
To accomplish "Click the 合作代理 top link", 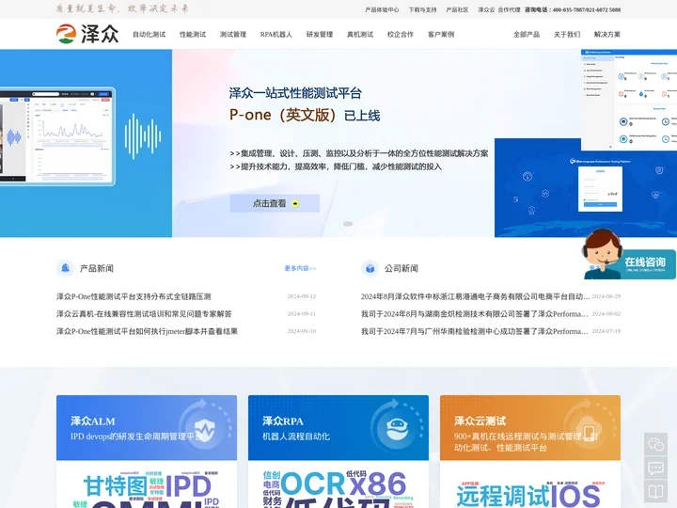I will [509, 9].
